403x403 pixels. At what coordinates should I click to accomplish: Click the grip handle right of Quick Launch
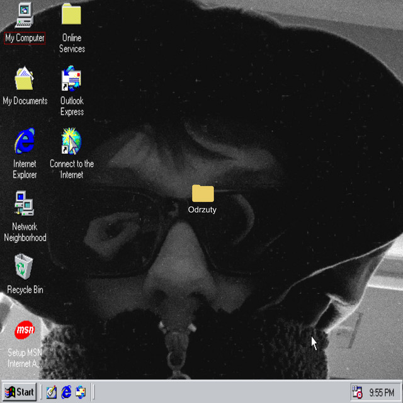[x=93, y=392]
